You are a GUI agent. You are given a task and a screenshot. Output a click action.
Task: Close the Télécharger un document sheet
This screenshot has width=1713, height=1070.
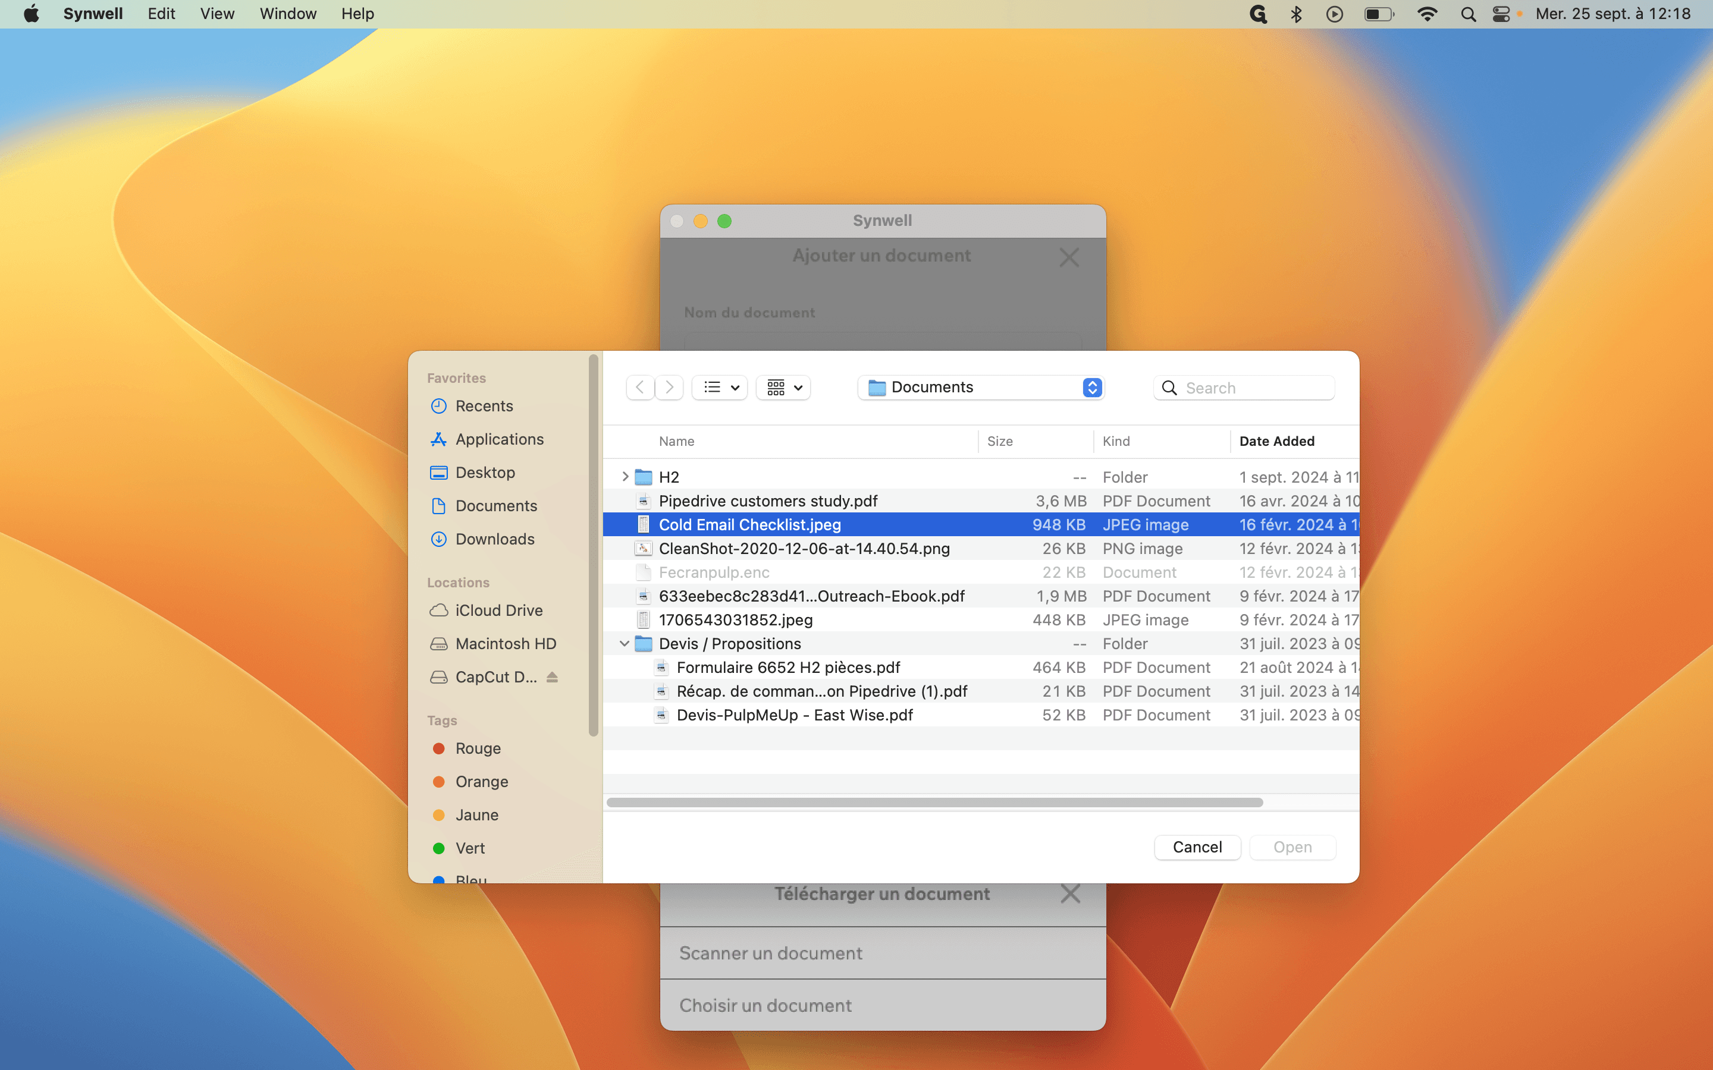coord(1070,894)
